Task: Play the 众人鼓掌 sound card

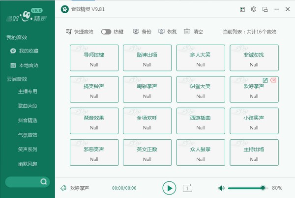Action: click(201, 152)
